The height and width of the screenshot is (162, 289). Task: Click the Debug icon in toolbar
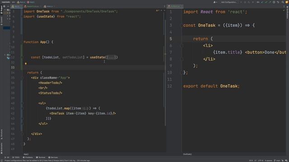245,2
